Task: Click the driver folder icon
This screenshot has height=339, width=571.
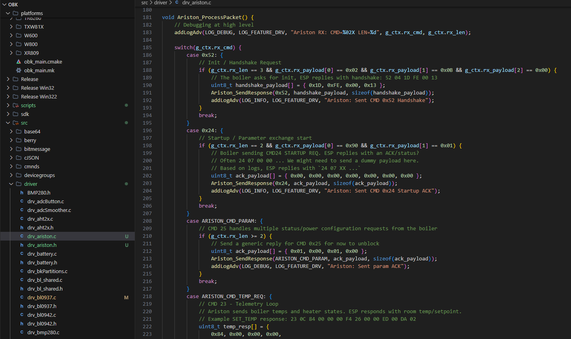Action: (x=19, y=184)
